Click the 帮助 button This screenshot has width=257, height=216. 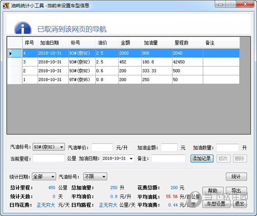[213, 191]
